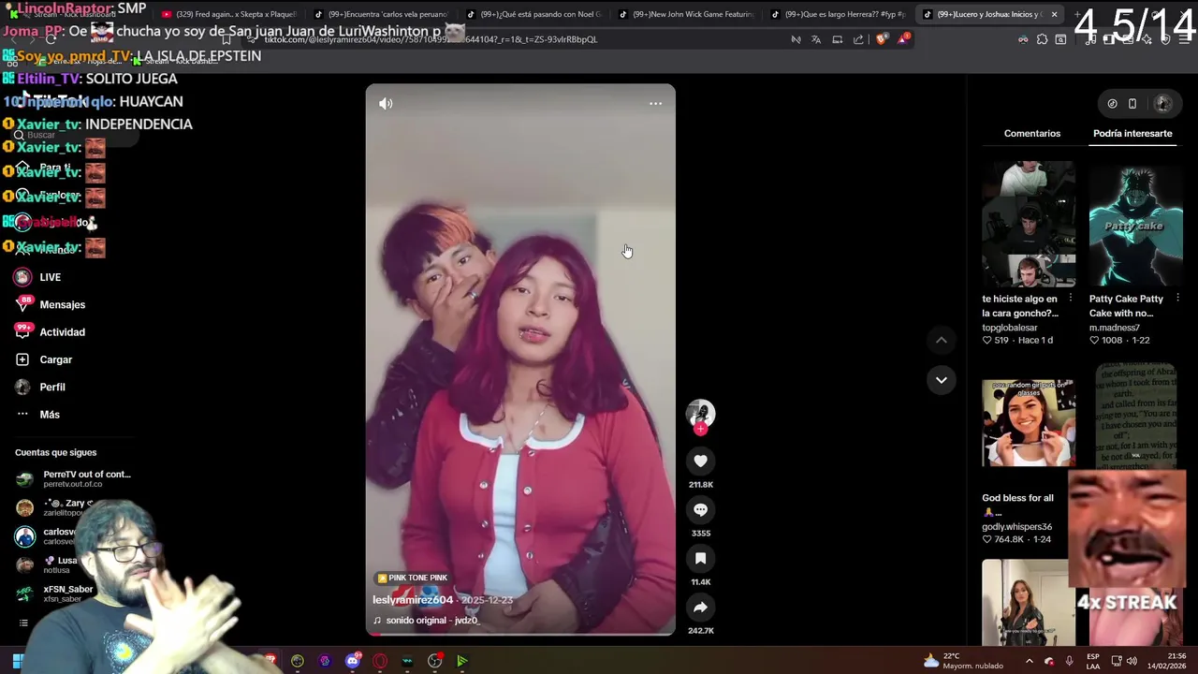
Task: Open Perfil in the sidebar
Action: click(x=52, y=387)
